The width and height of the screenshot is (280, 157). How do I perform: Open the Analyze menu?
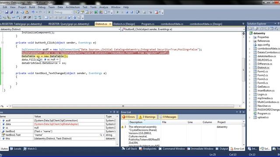point(104,7)
